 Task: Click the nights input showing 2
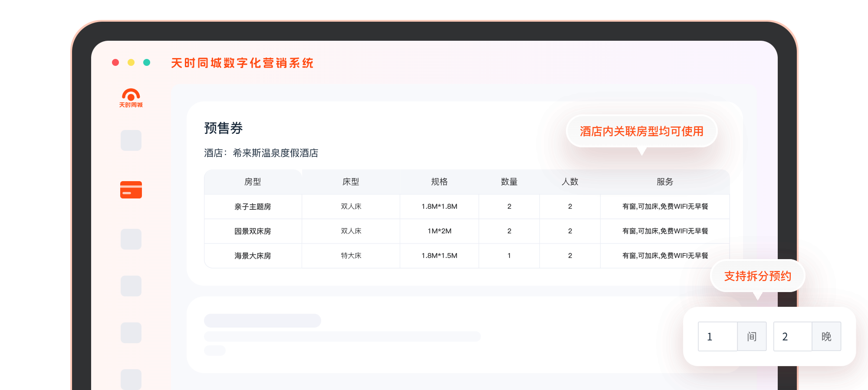(x=792, y=336)
